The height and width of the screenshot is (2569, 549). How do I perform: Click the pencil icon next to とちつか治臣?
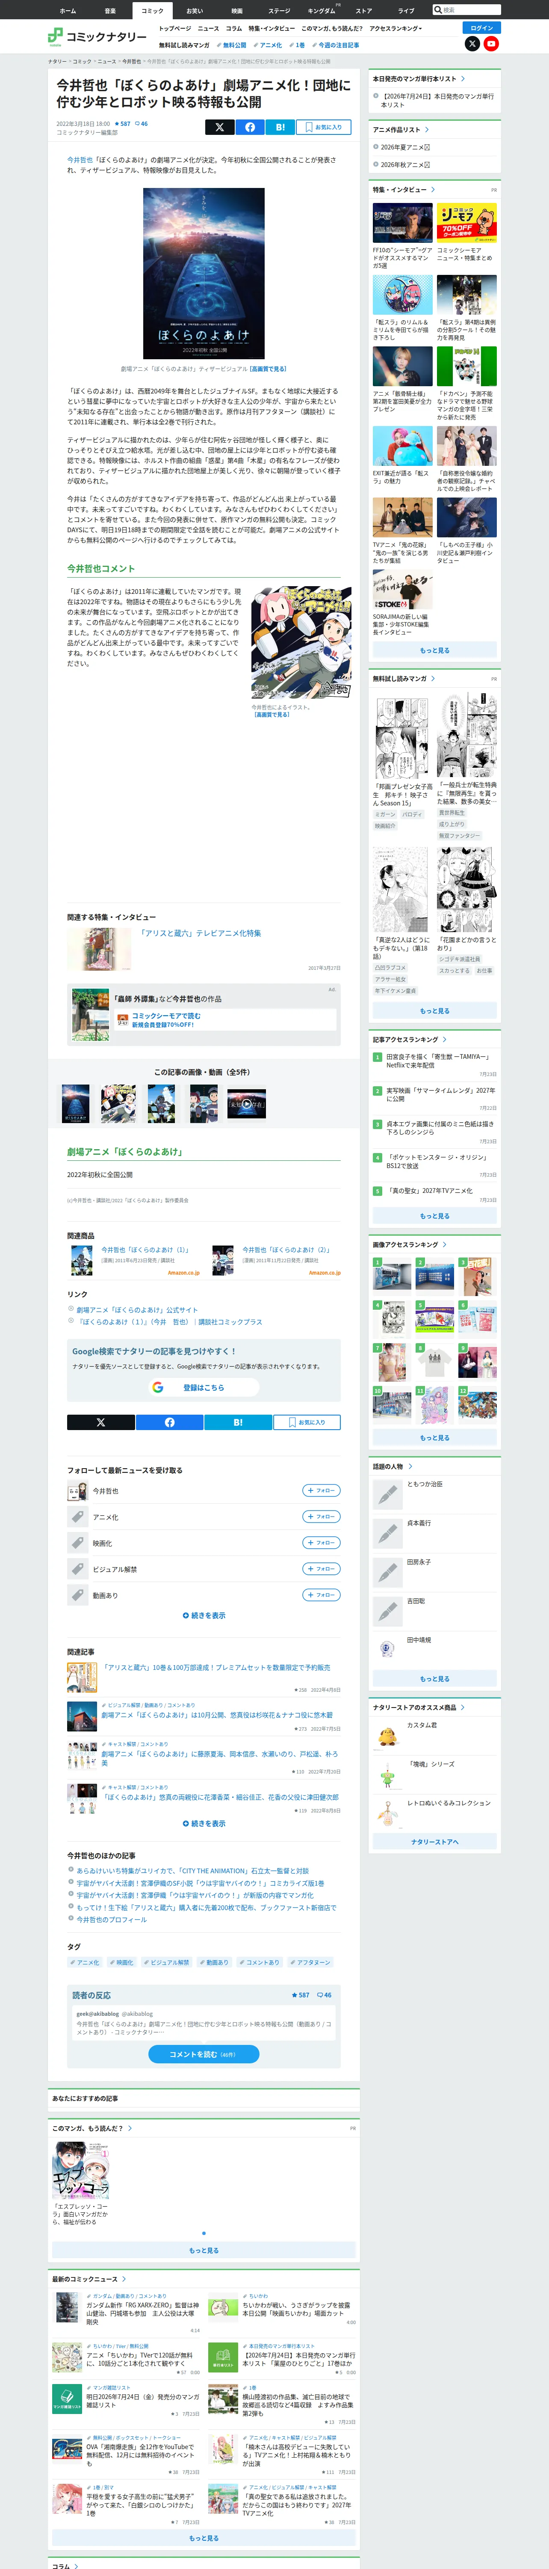coord(387,1494)
